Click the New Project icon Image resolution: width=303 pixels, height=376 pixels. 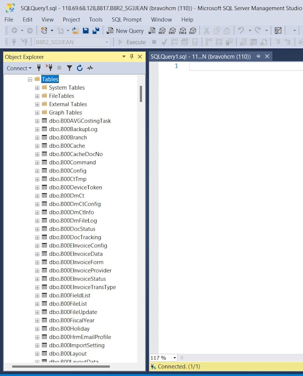tap(44, 31)
